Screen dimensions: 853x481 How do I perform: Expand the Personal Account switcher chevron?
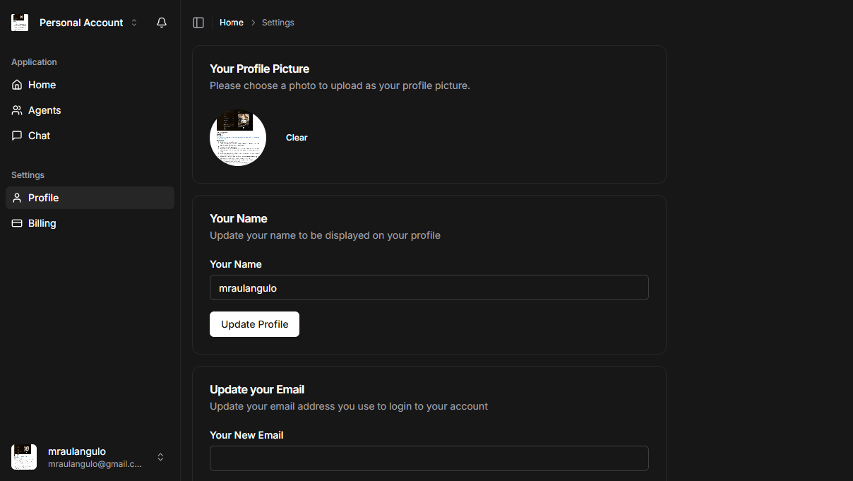[134, 23]
